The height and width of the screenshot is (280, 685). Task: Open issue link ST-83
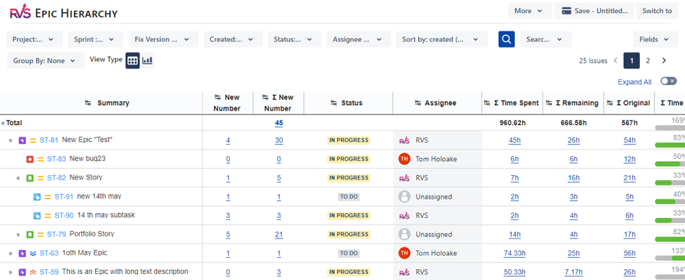pyautogui.click(x=57, y=159)
